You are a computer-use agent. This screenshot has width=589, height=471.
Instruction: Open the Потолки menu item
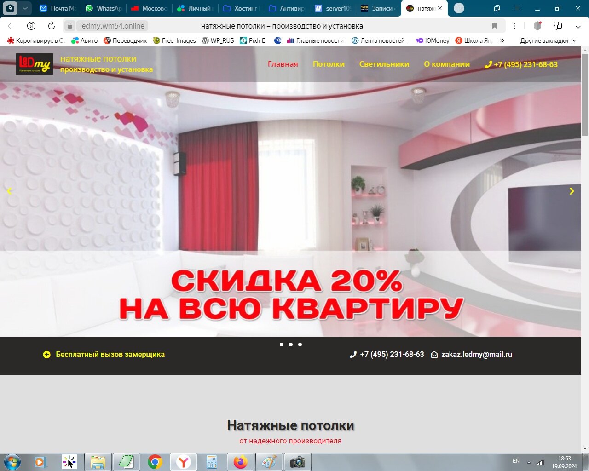tap(329, 64)
